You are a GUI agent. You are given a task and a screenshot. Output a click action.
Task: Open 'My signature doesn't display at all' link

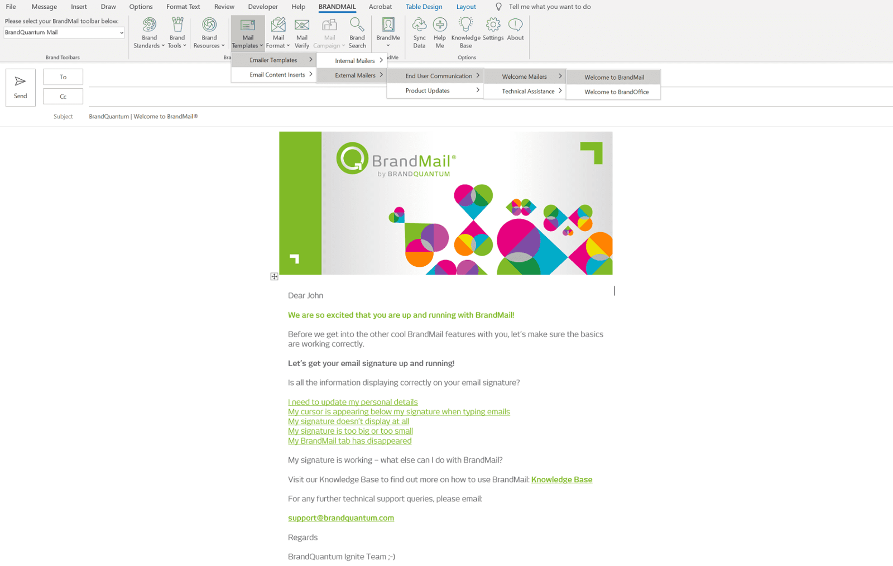[x=349, y=421]
